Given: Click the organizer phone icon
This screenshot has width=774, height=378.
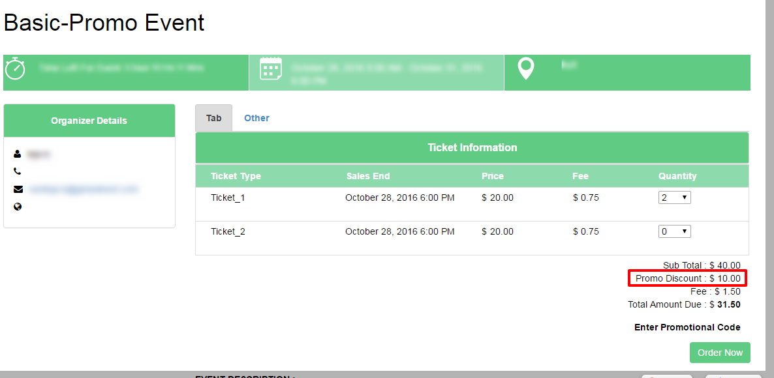Looking at the screenshot, I should point(18,171).
